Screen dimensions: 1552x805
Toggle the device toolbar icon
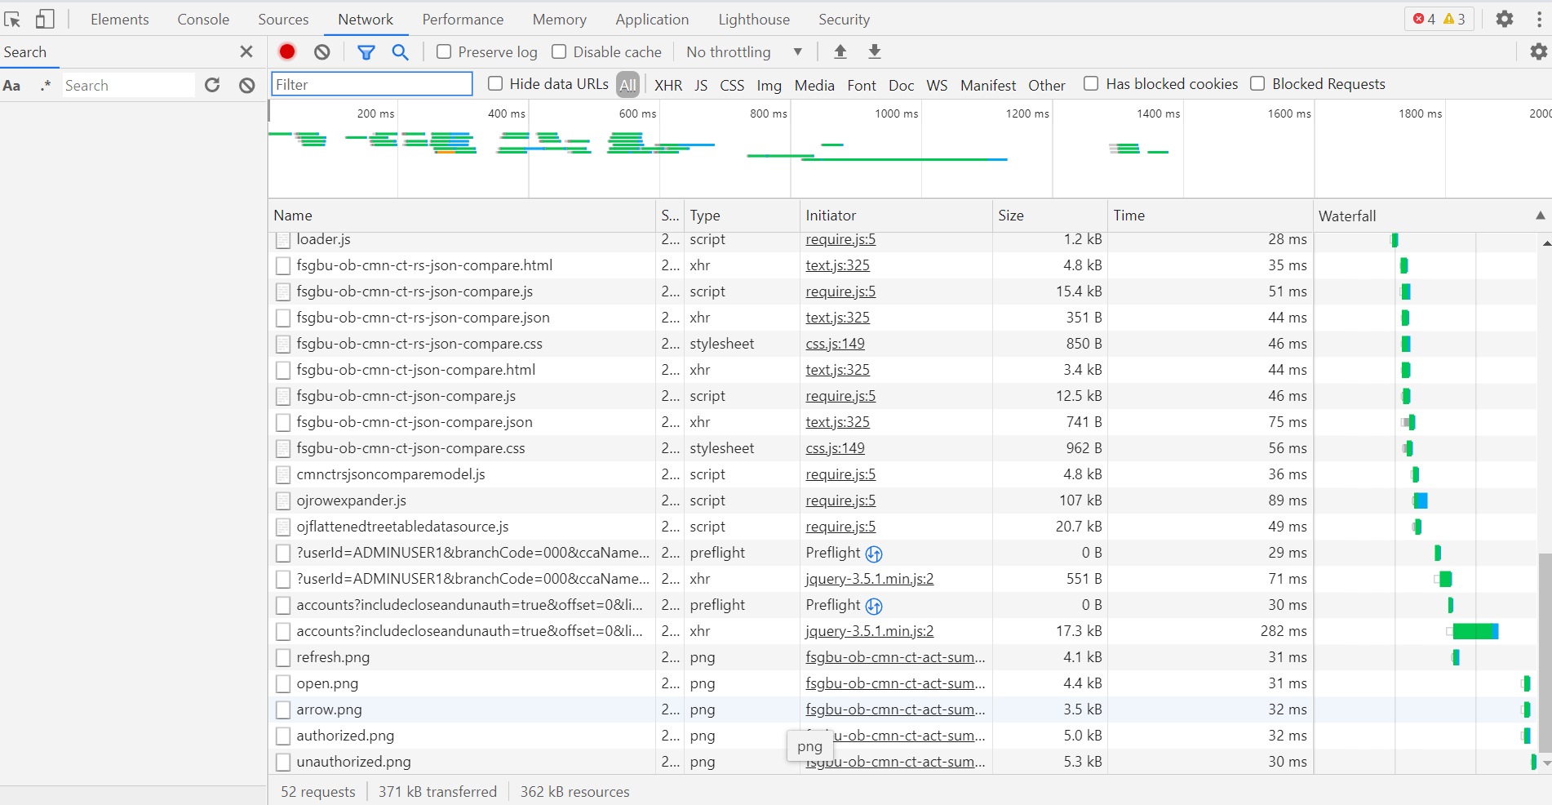point(45,19)
